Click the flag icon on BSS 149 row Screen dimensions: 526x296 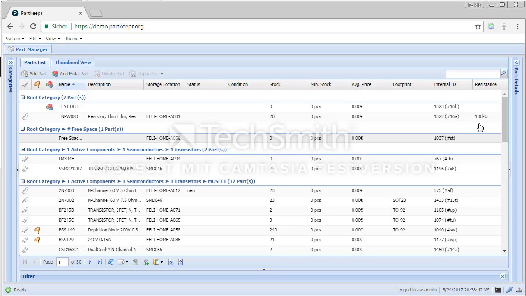click(x=37, y=230)
